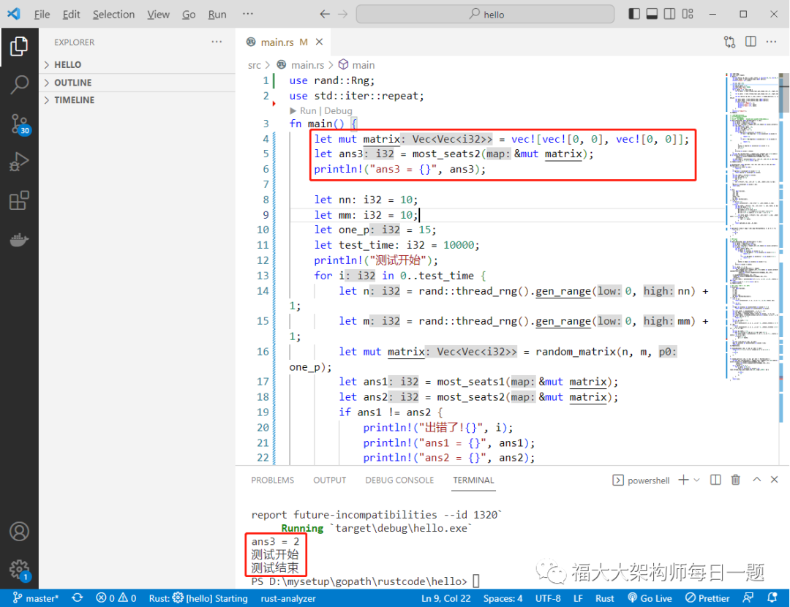Viewport: 790px width, 607px height.
Task: Click the Debug code lens above main
Action: [338, 110]
